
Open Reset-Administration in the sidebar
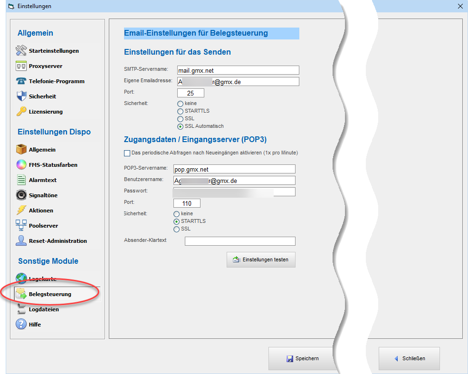(57, 241)
